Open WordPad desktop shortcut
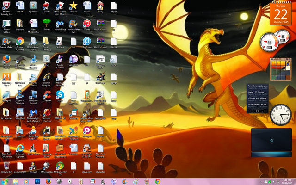296x185 pixels. (20, 113)
